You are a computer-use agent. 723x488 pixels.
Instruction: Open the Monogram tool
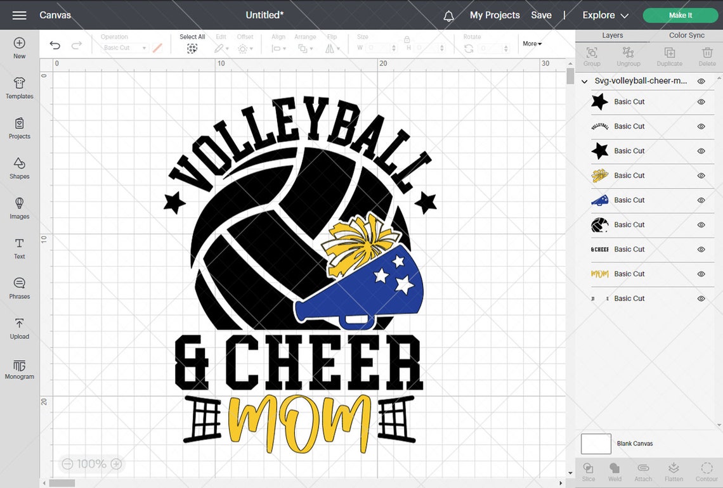tap(19, 369)
